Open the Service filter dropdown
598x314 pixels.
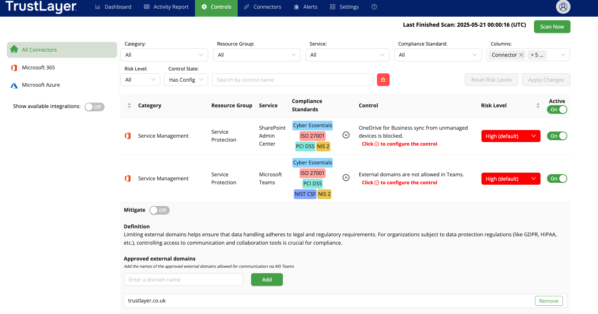pos(347,55)
